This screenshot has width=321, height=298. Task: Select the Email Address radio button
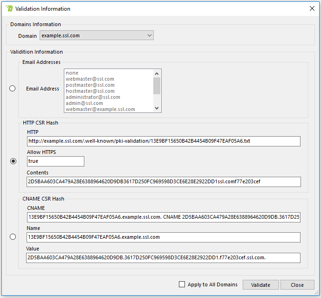[13, 89]
